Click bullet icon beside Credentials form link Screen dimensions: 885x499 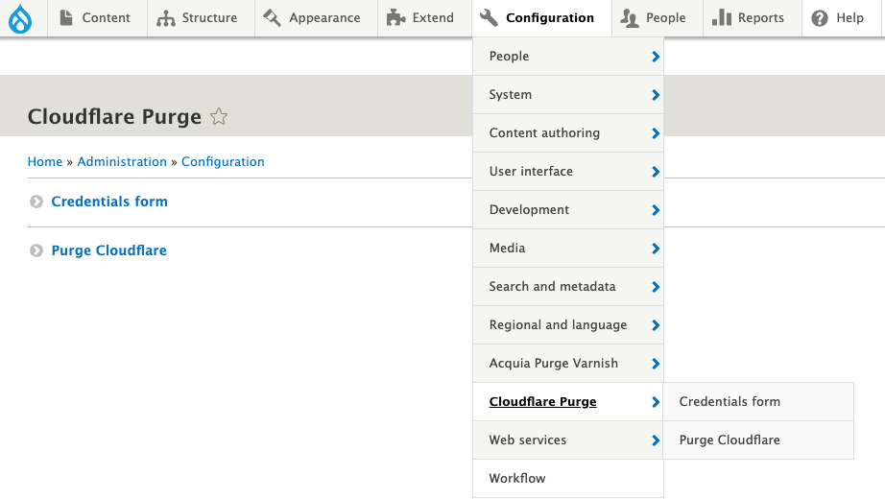point(36,202)
